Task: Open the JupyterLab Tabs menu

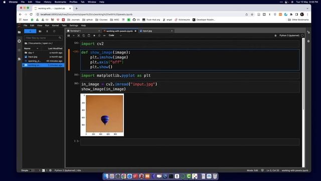Action: 64,26
